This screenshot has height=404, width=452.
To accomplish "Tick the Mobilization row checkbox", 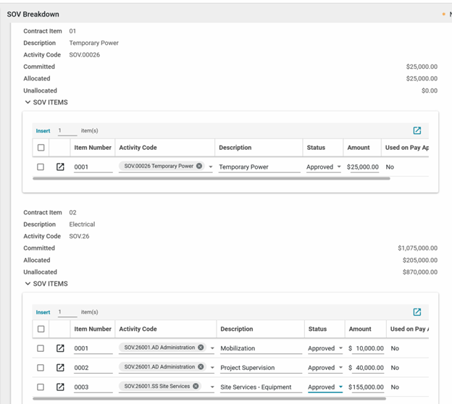I will (x=41, y=348).
